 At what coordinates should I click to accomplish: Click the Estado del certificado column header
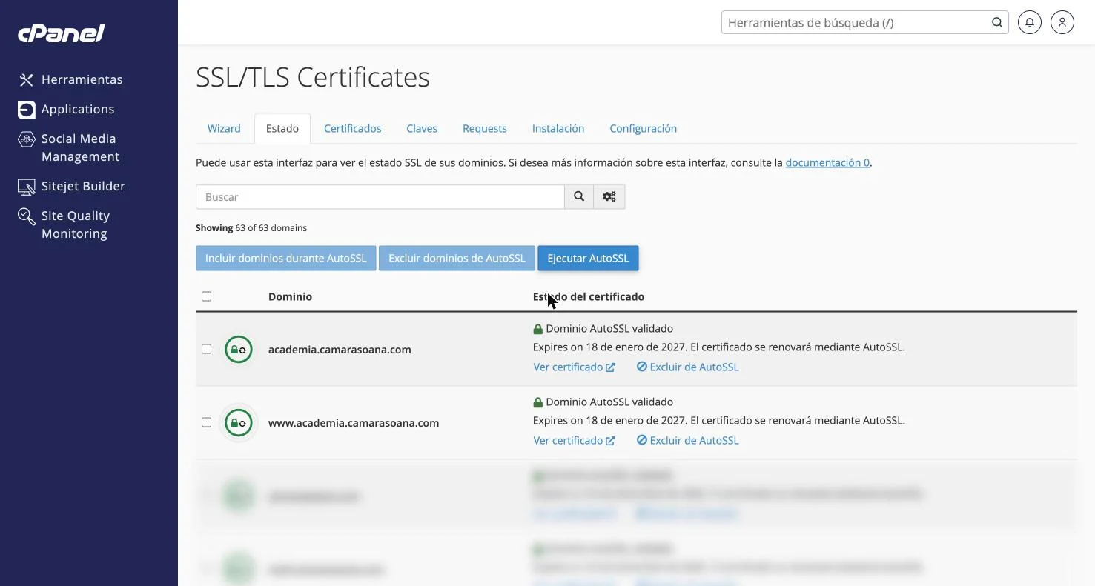click(589, 296)
